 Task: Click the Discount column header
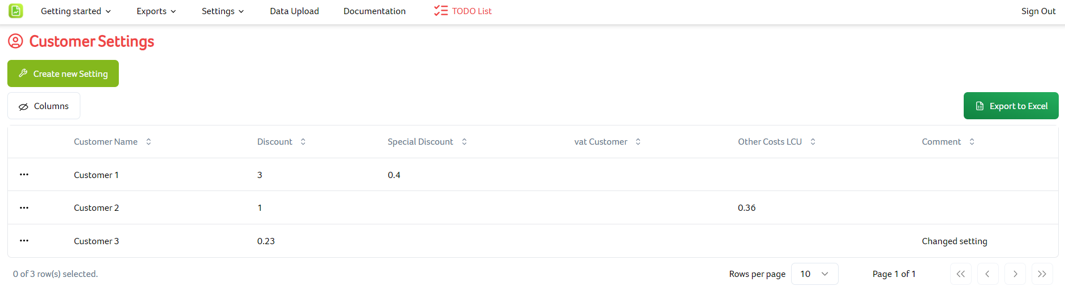[275, 142]
